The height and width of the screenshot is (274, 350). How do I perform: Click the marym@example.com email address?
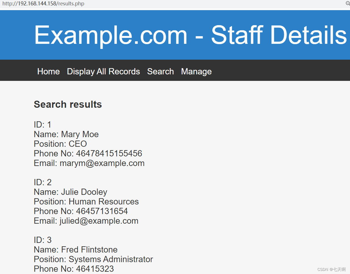click(x=102, y=163)
